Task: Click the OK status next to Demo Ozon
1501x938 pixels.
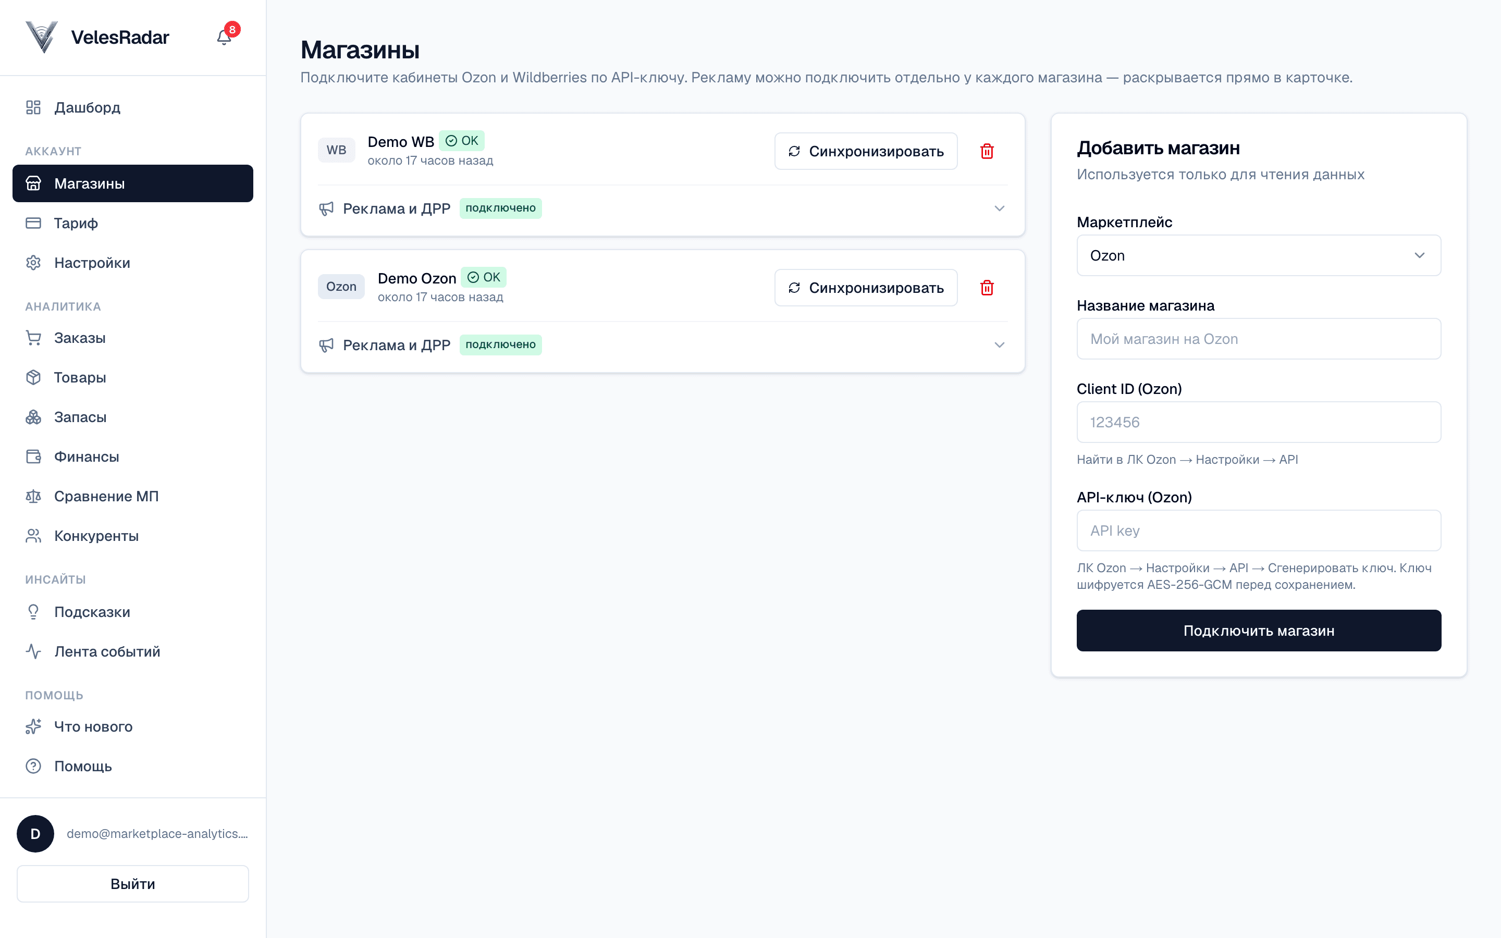Action: pos(484,277)
